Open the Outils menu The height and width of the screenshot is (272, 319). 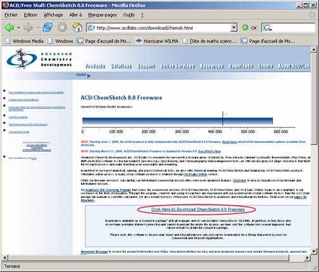pyautogui.click(x=128, y=15)
